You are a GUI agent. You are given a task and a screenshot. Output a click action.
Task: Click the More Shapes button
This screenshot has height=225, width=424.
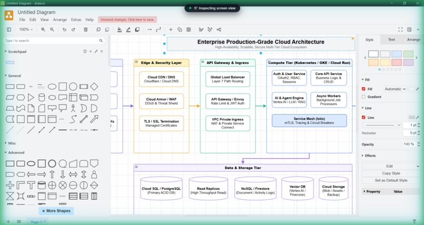(x=56, y=211)
